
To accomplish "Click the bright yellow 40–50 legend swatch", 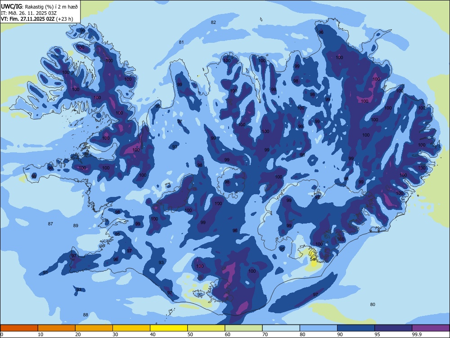I will [x=169, y=328].
